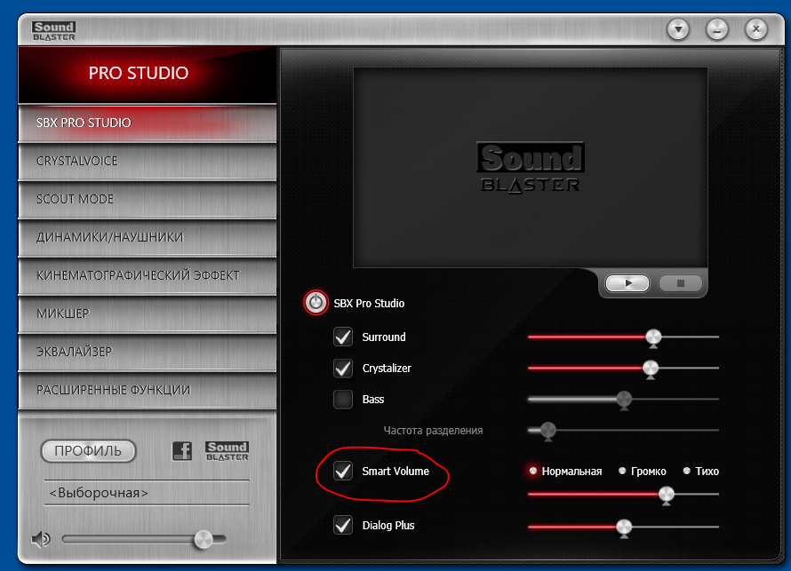This screenshot has width=791, height=571.
Task: Open the РАСШИРЕННЫЕ ФУНКЦИИ section
Action: tap(148, 390)
